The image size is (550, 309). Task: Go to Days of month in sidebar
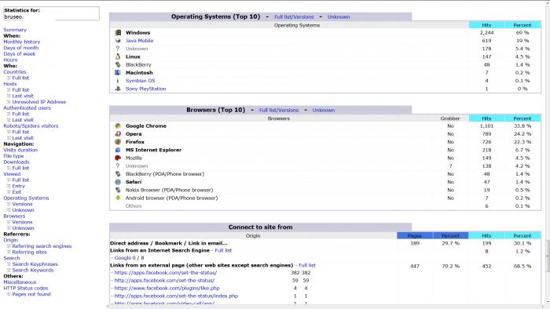tap(20, 48)
